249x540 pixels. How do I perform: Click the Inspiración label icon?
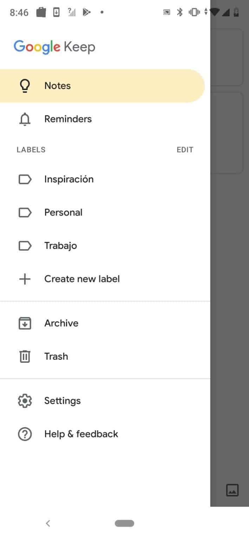pyautogui.click(x=25, y=179)
